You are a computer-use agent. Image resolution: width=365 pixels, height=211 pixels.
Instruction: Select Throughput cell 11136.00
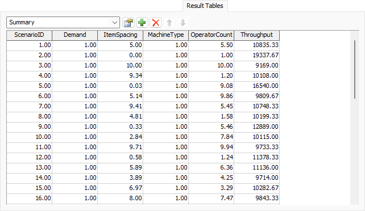[x=257, y=167]
